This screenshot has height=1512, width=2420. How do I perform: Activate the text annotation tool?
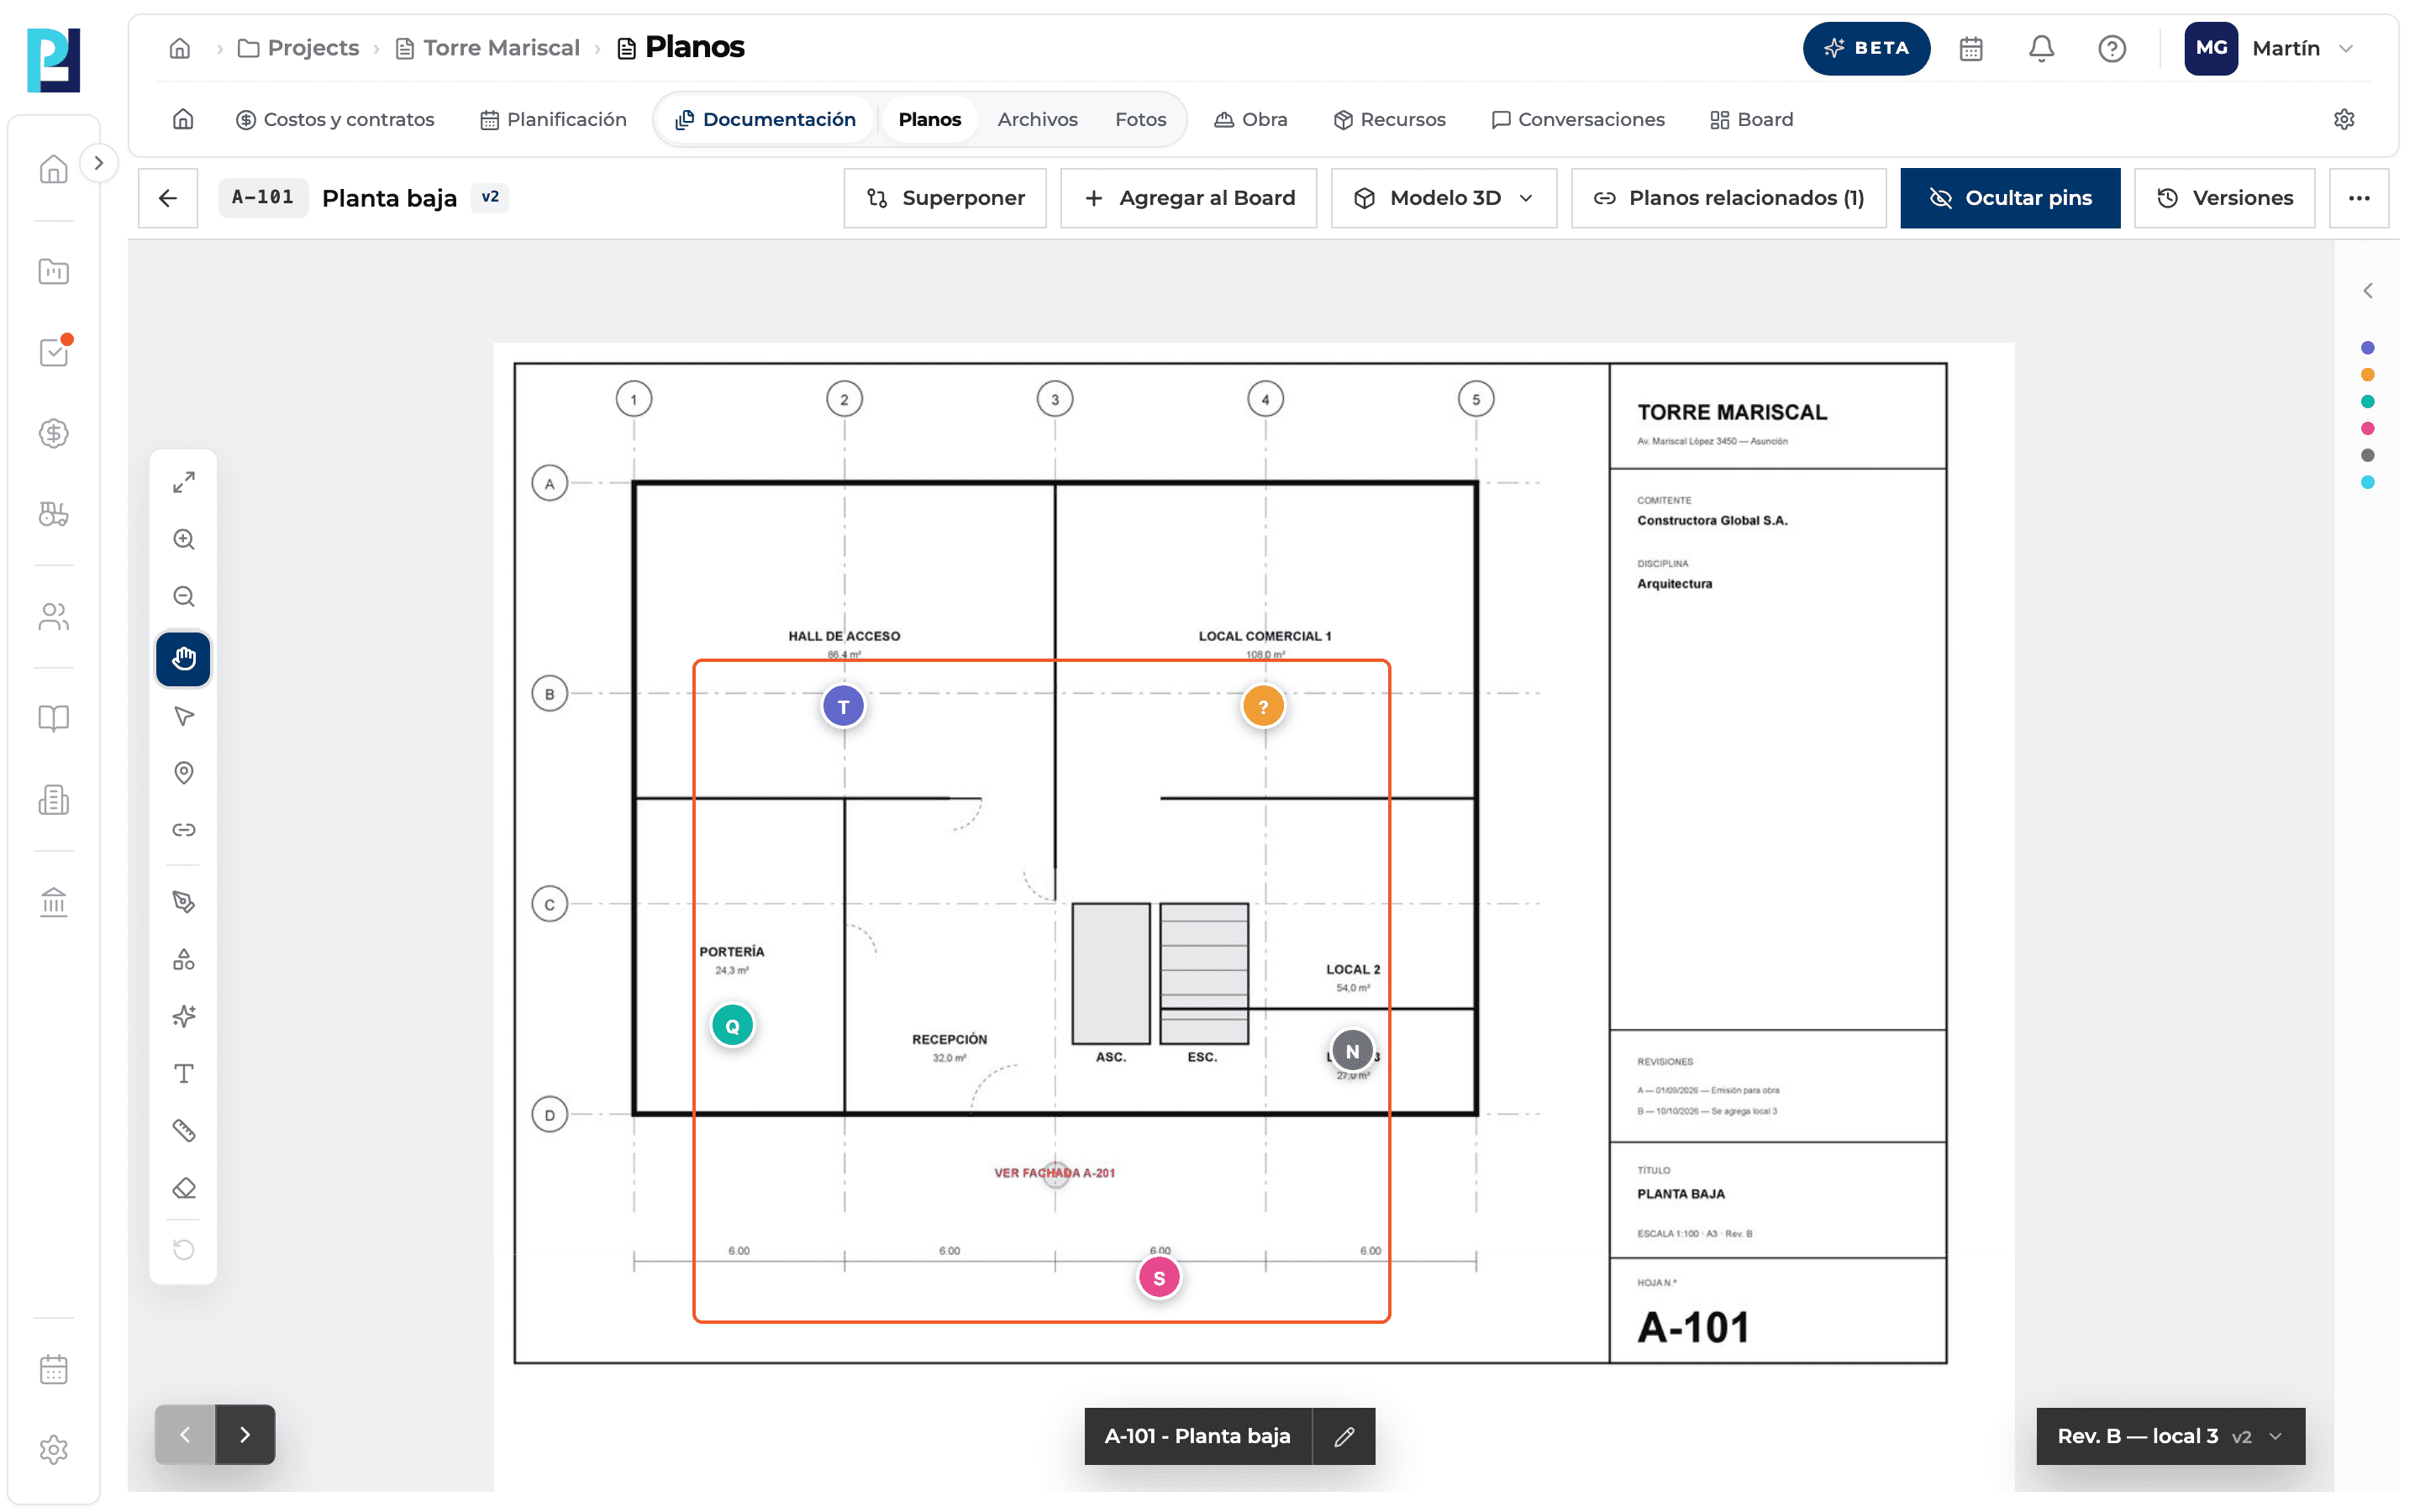click(184, 1073)
